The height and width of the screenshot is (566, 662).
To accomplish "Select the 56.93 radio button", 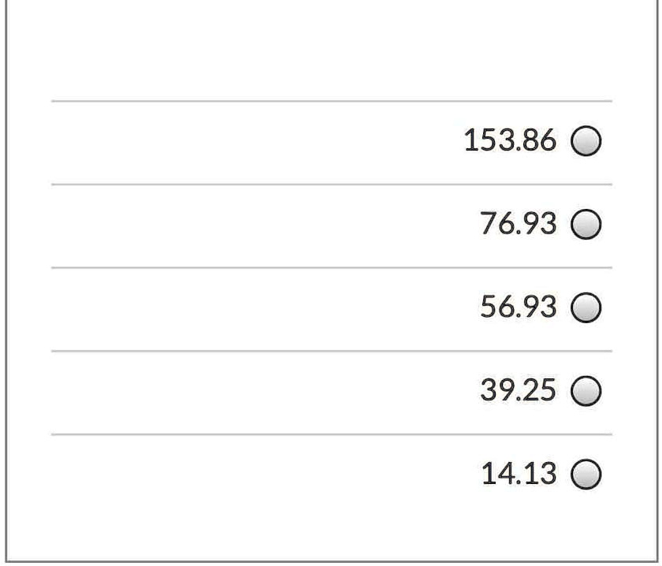I will coord(586,307).
